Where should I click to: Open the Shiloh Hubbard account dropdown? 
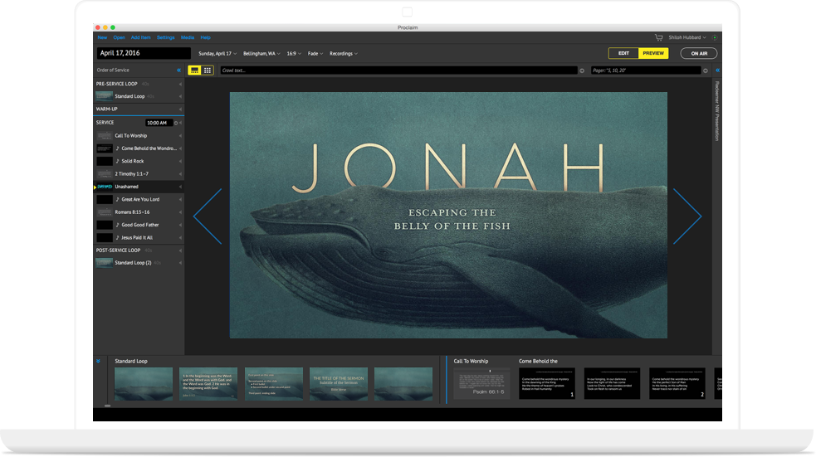pos(687,37)
